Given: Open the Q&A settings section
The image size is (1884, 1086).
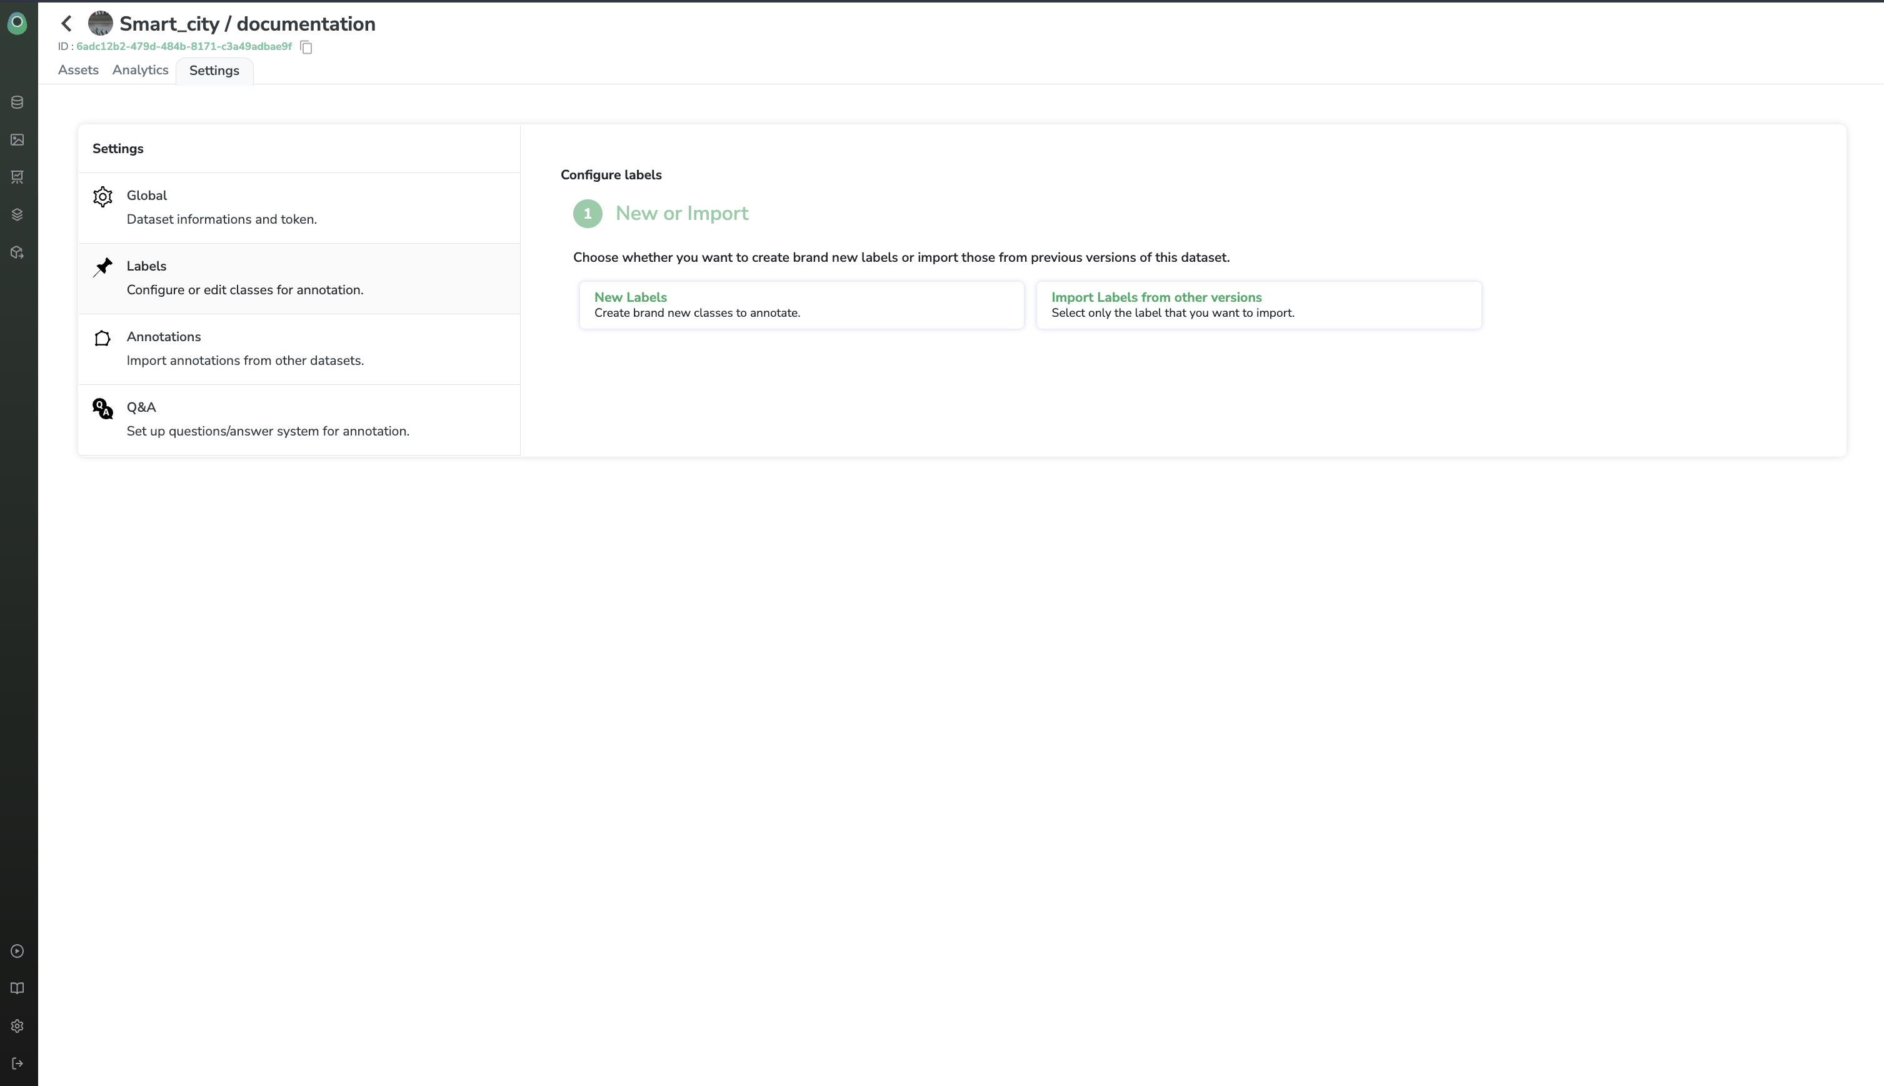Looking at the screenshot, I should 298,419.
